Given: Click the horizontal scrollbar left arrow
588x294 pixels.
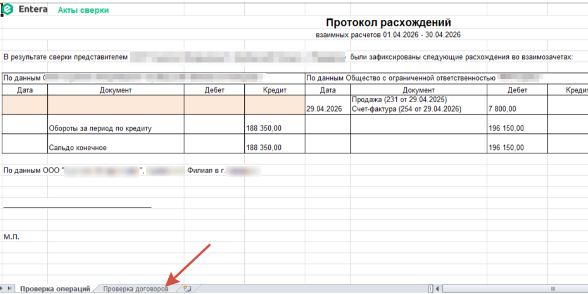Looking at the screenshot, I should pos(437,289).
